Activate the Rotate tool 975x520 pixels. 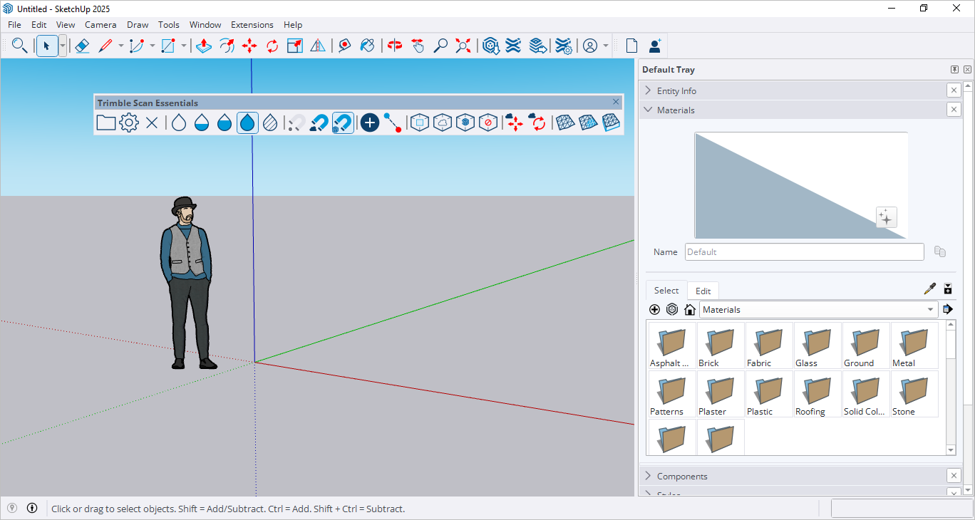(272, 45)
